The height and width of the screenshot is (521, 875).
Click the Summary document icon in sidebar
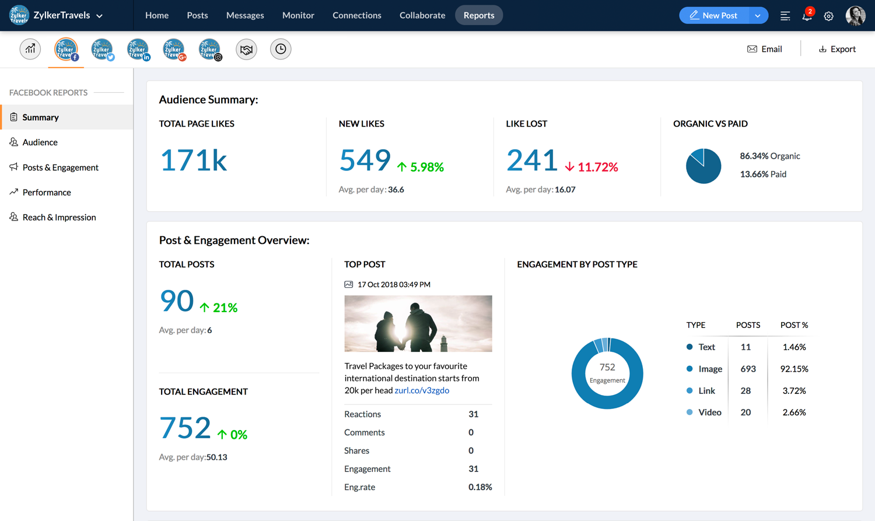click(x=13, y=117)
